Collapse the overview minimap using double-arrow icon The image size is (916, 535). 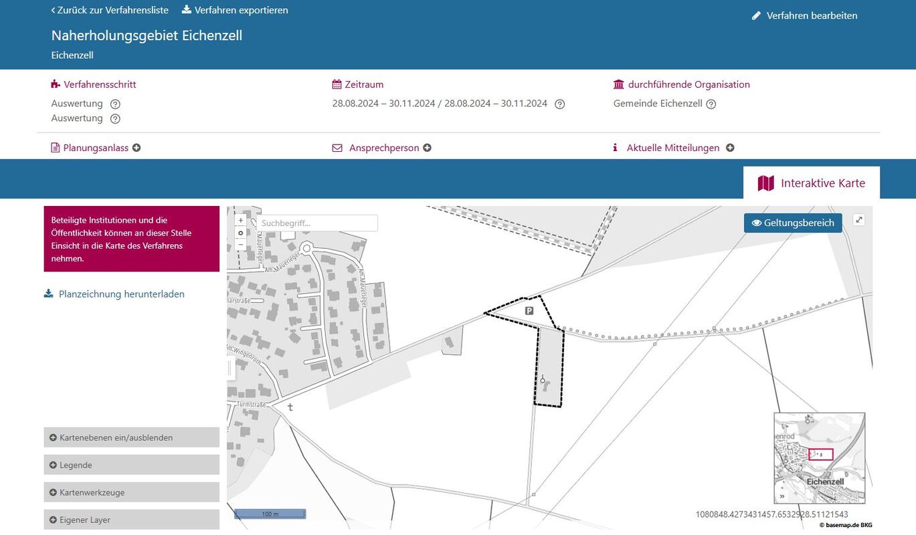tap(782, 496)
